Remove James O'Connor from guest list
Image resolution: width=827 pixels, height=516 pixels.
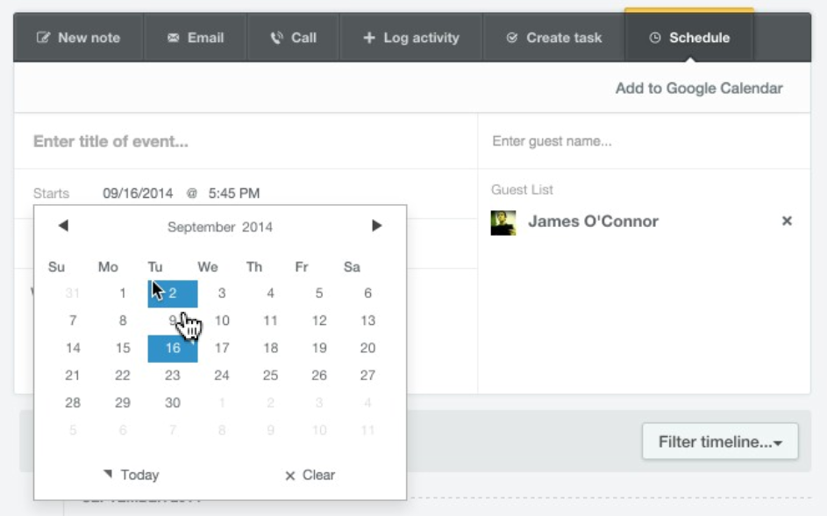[x=787, y=221]
